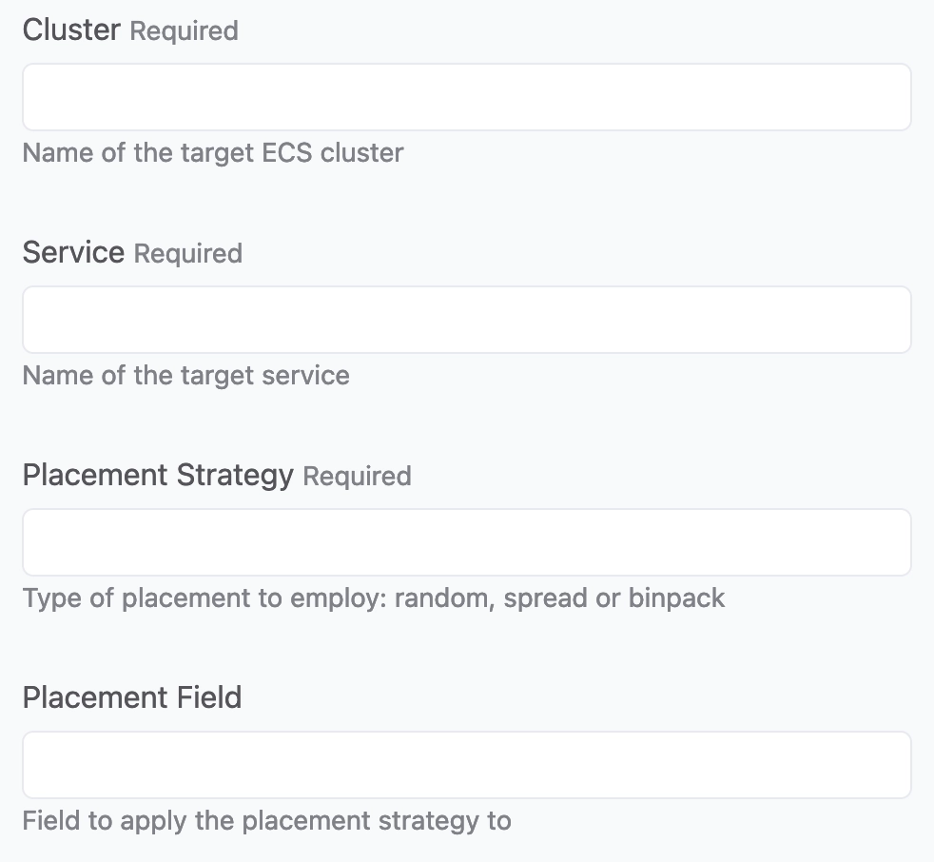Viewport: 934px width, 862px height.
Task: Click the Required tag next to Service
Action: click(x=188, y=254)
